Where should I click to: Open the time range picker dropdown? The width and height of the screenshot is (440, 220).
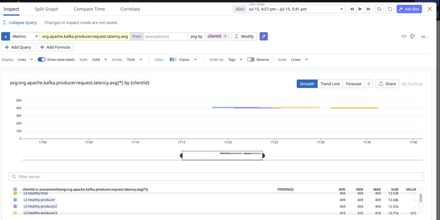(x=288, y=9)
